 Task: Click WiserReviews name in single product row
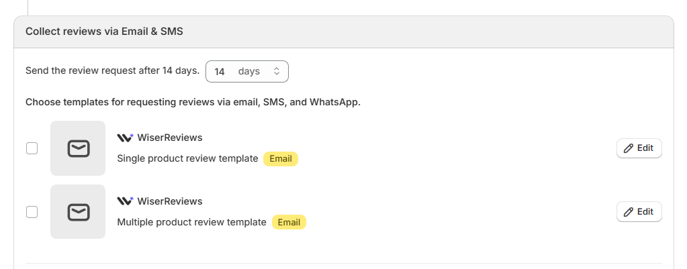[x=169, y=138]
